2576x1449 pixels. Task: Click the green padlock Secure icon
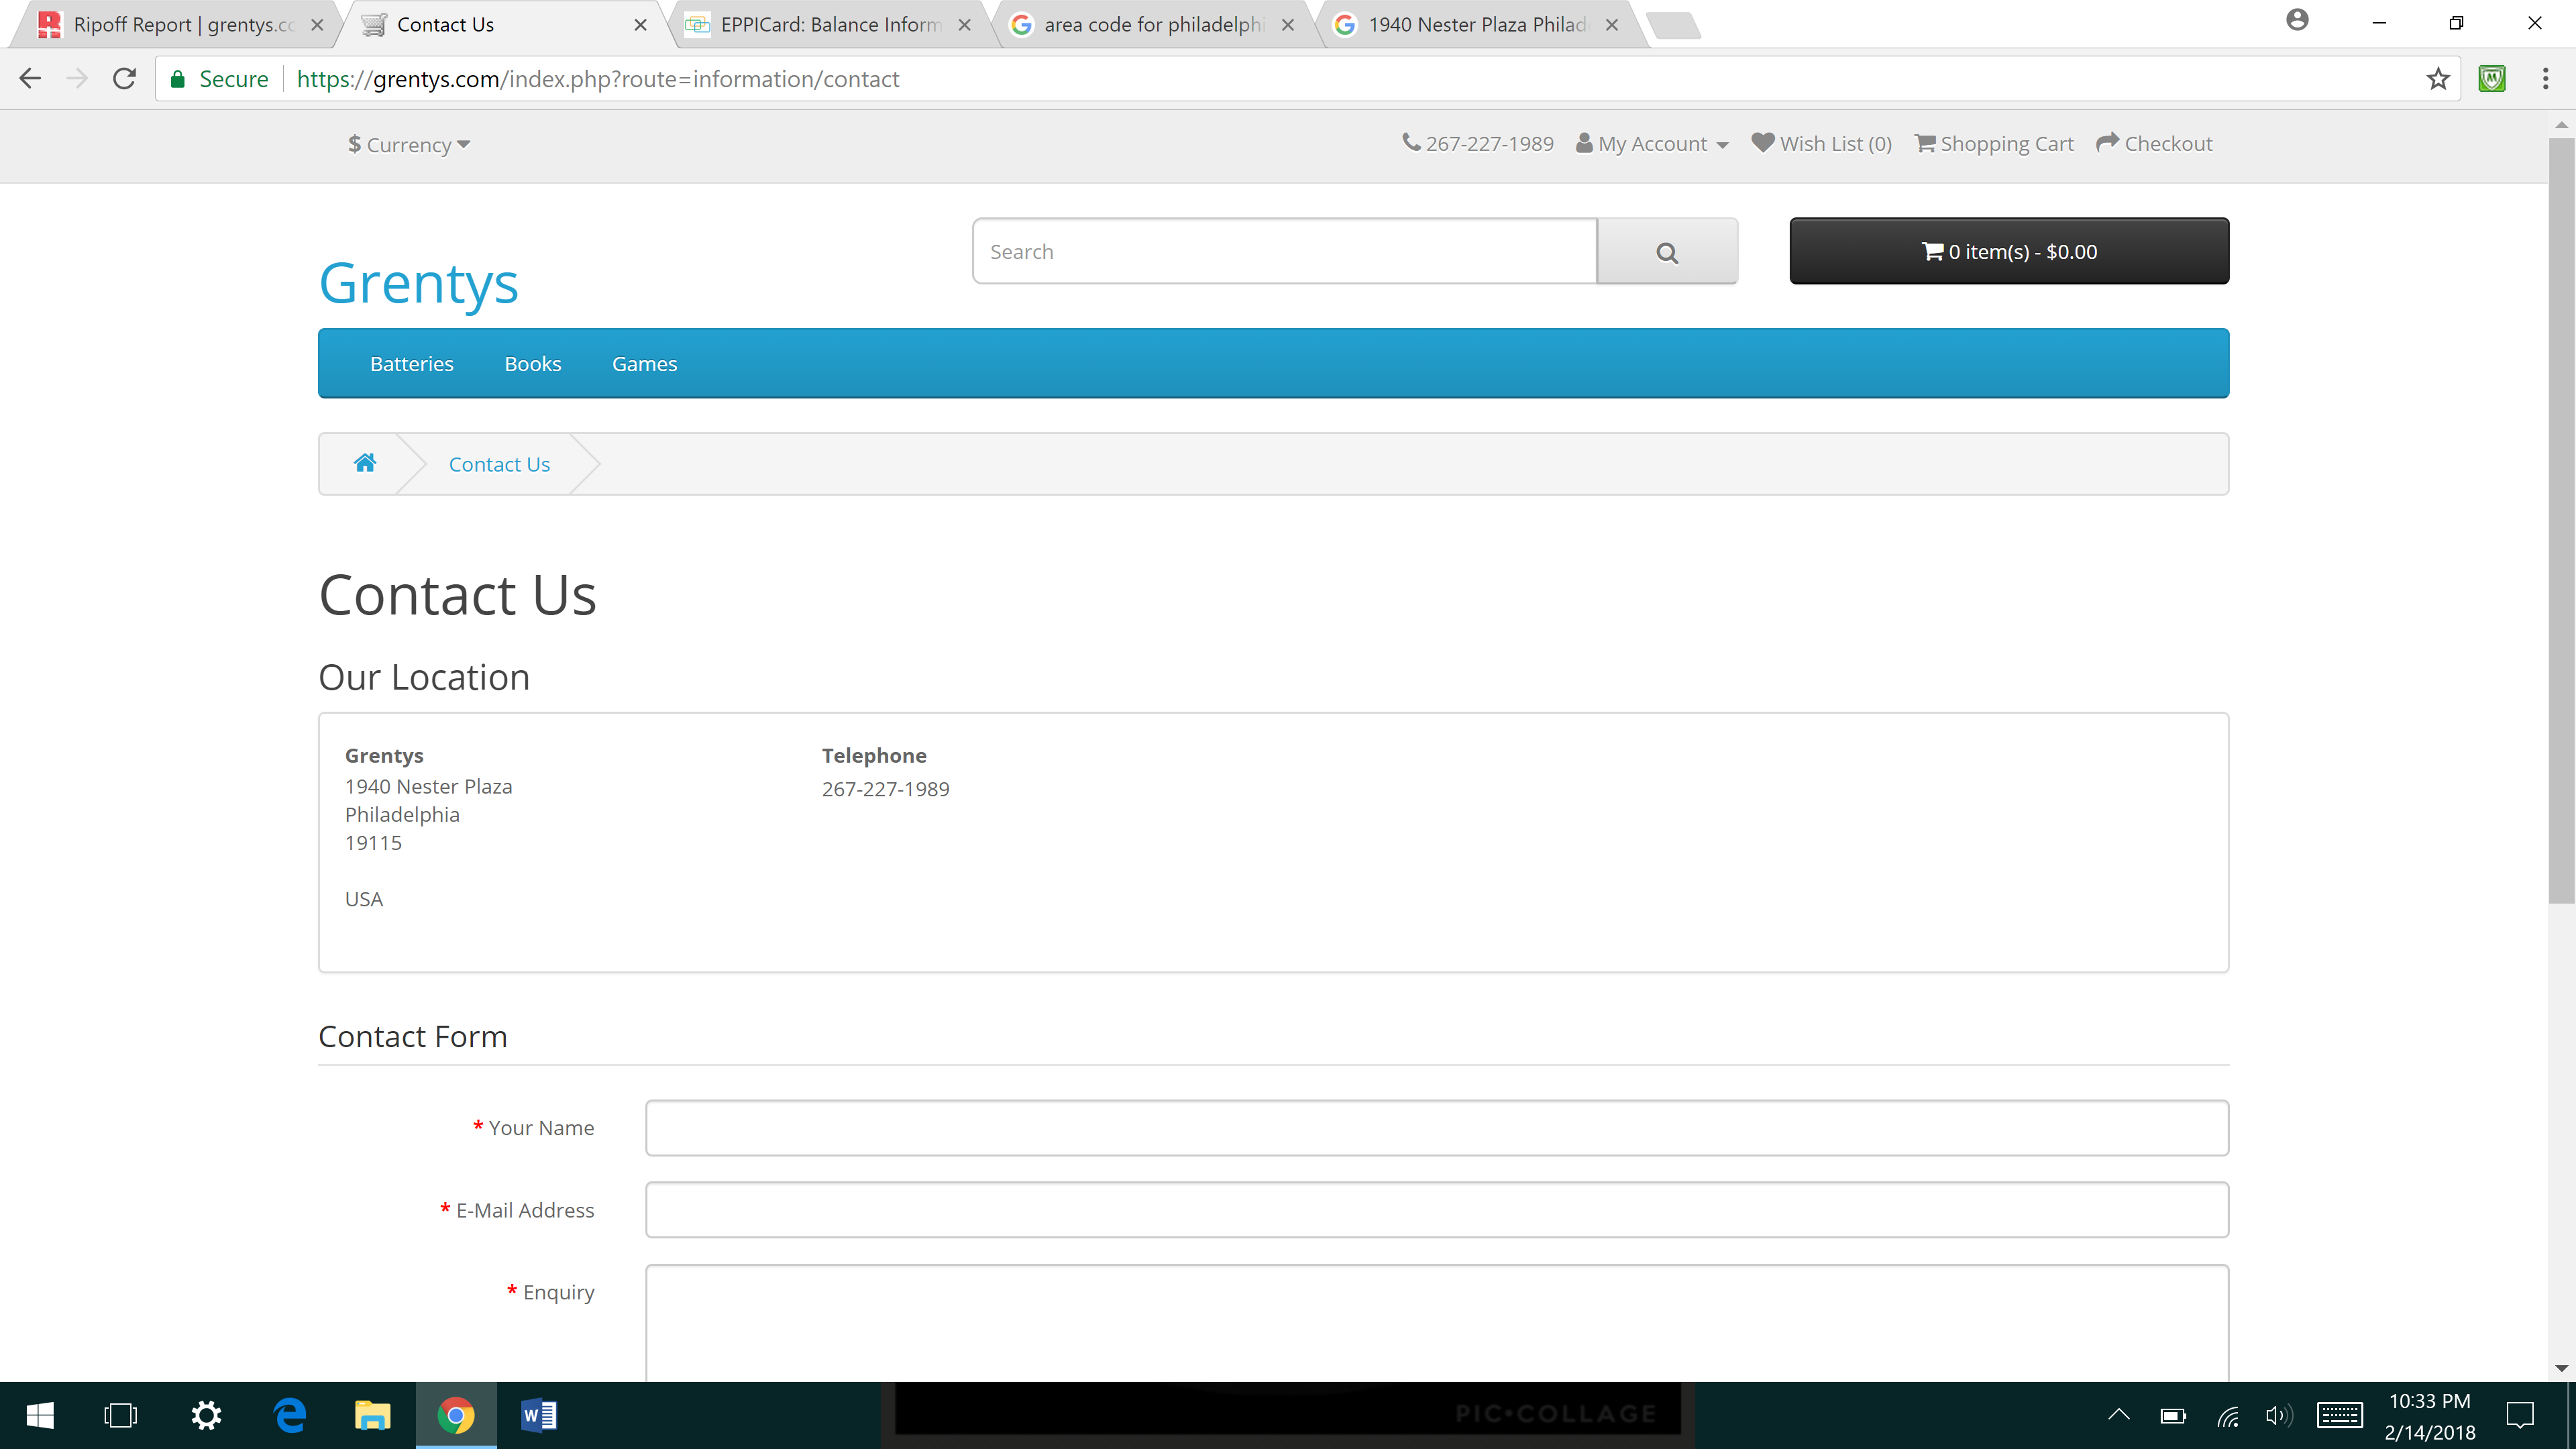[178, 79]
